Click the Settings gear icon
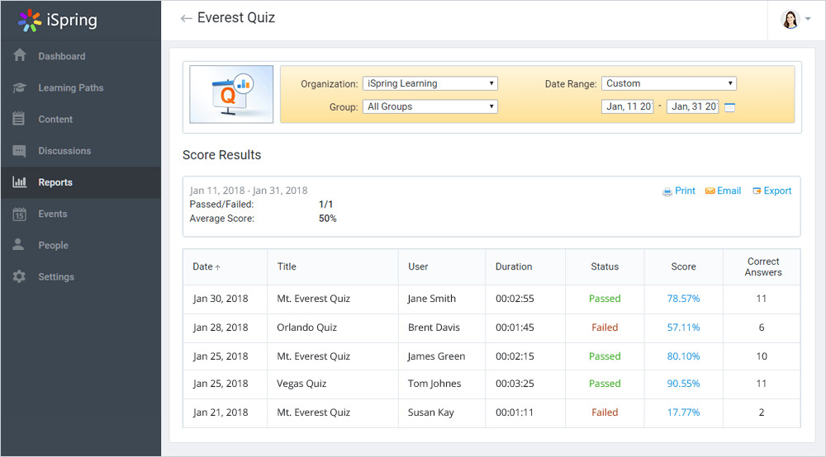This screenshot has height=457, width=826. point(19,276)
